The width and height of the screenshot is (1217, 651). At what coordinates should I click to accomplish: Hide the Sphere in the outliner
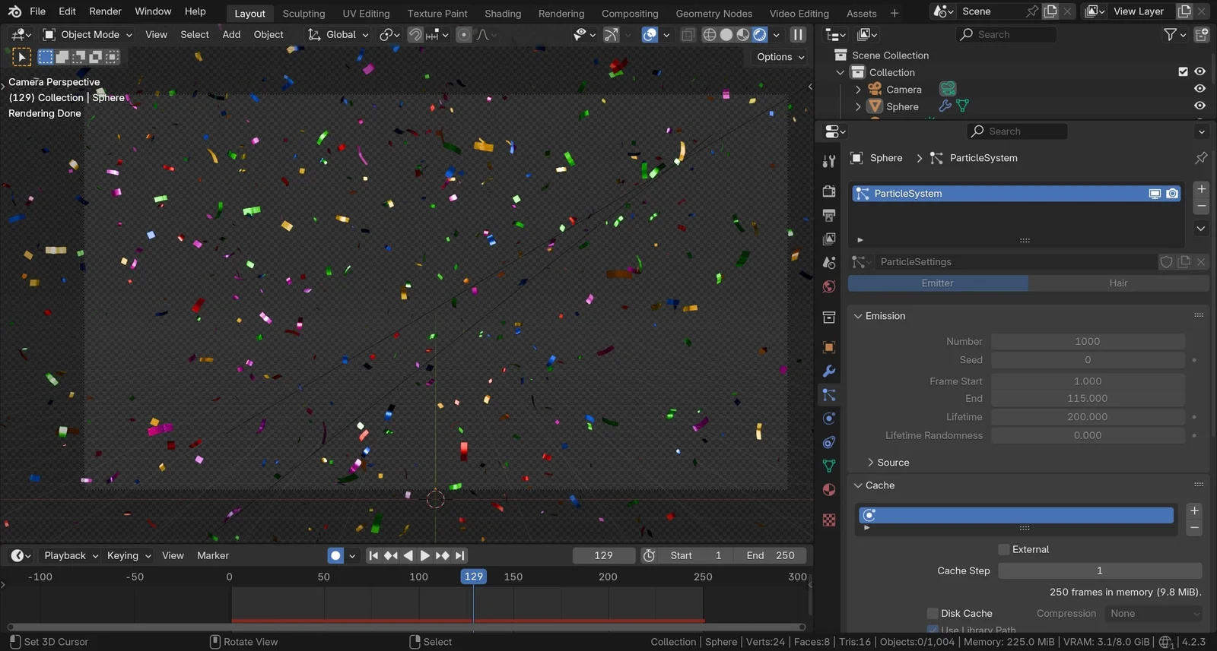[x=1200, y=106]
